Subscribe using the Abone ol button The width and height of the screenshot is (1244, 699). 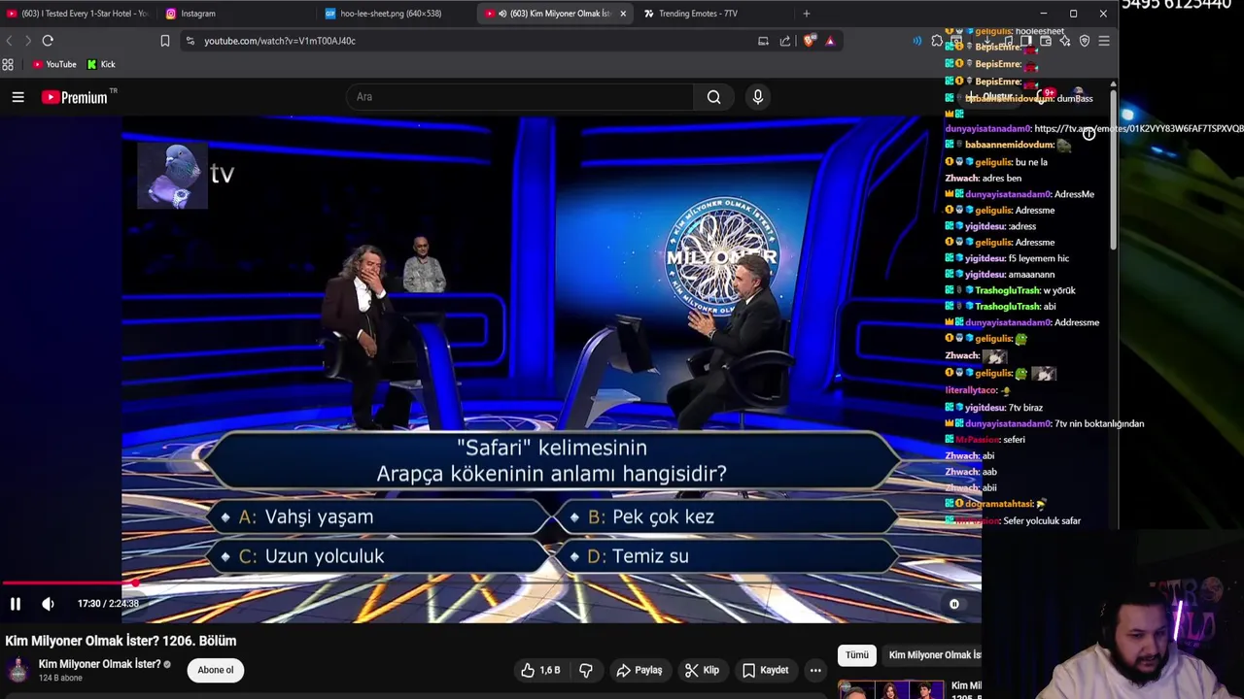[216, 670]
